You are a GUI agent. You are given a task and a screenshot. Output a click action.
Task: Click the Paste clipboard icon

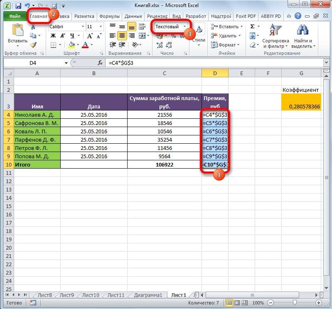tap(18, 30)
